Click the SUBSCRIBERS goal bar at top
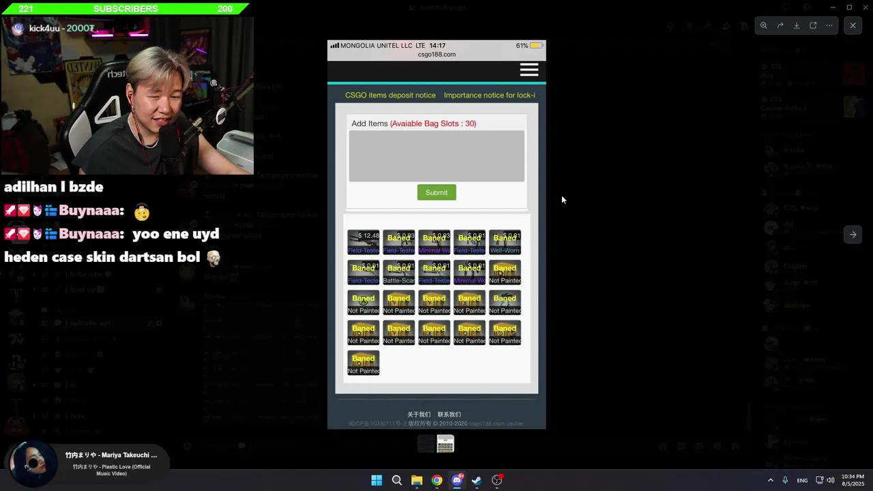The width and height of the screenshot is (873, 491). pos(125,9)
